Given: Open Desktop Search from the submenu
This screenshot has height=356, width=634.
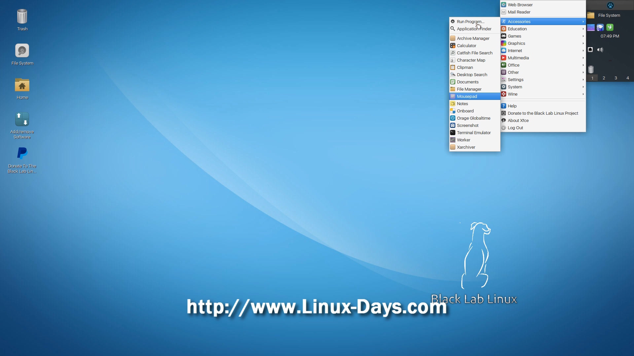Looking at the screenshot, I should click(x=475, y=75).
